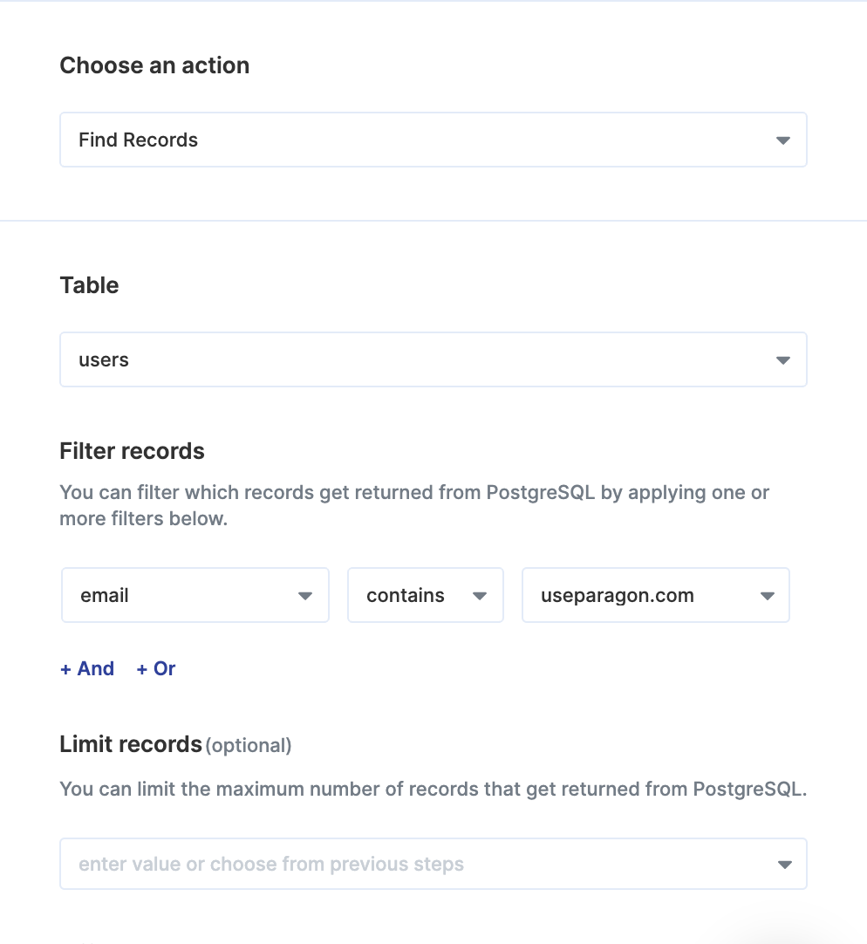
Task: Click the Table section heading
Action: click(89, 285)
